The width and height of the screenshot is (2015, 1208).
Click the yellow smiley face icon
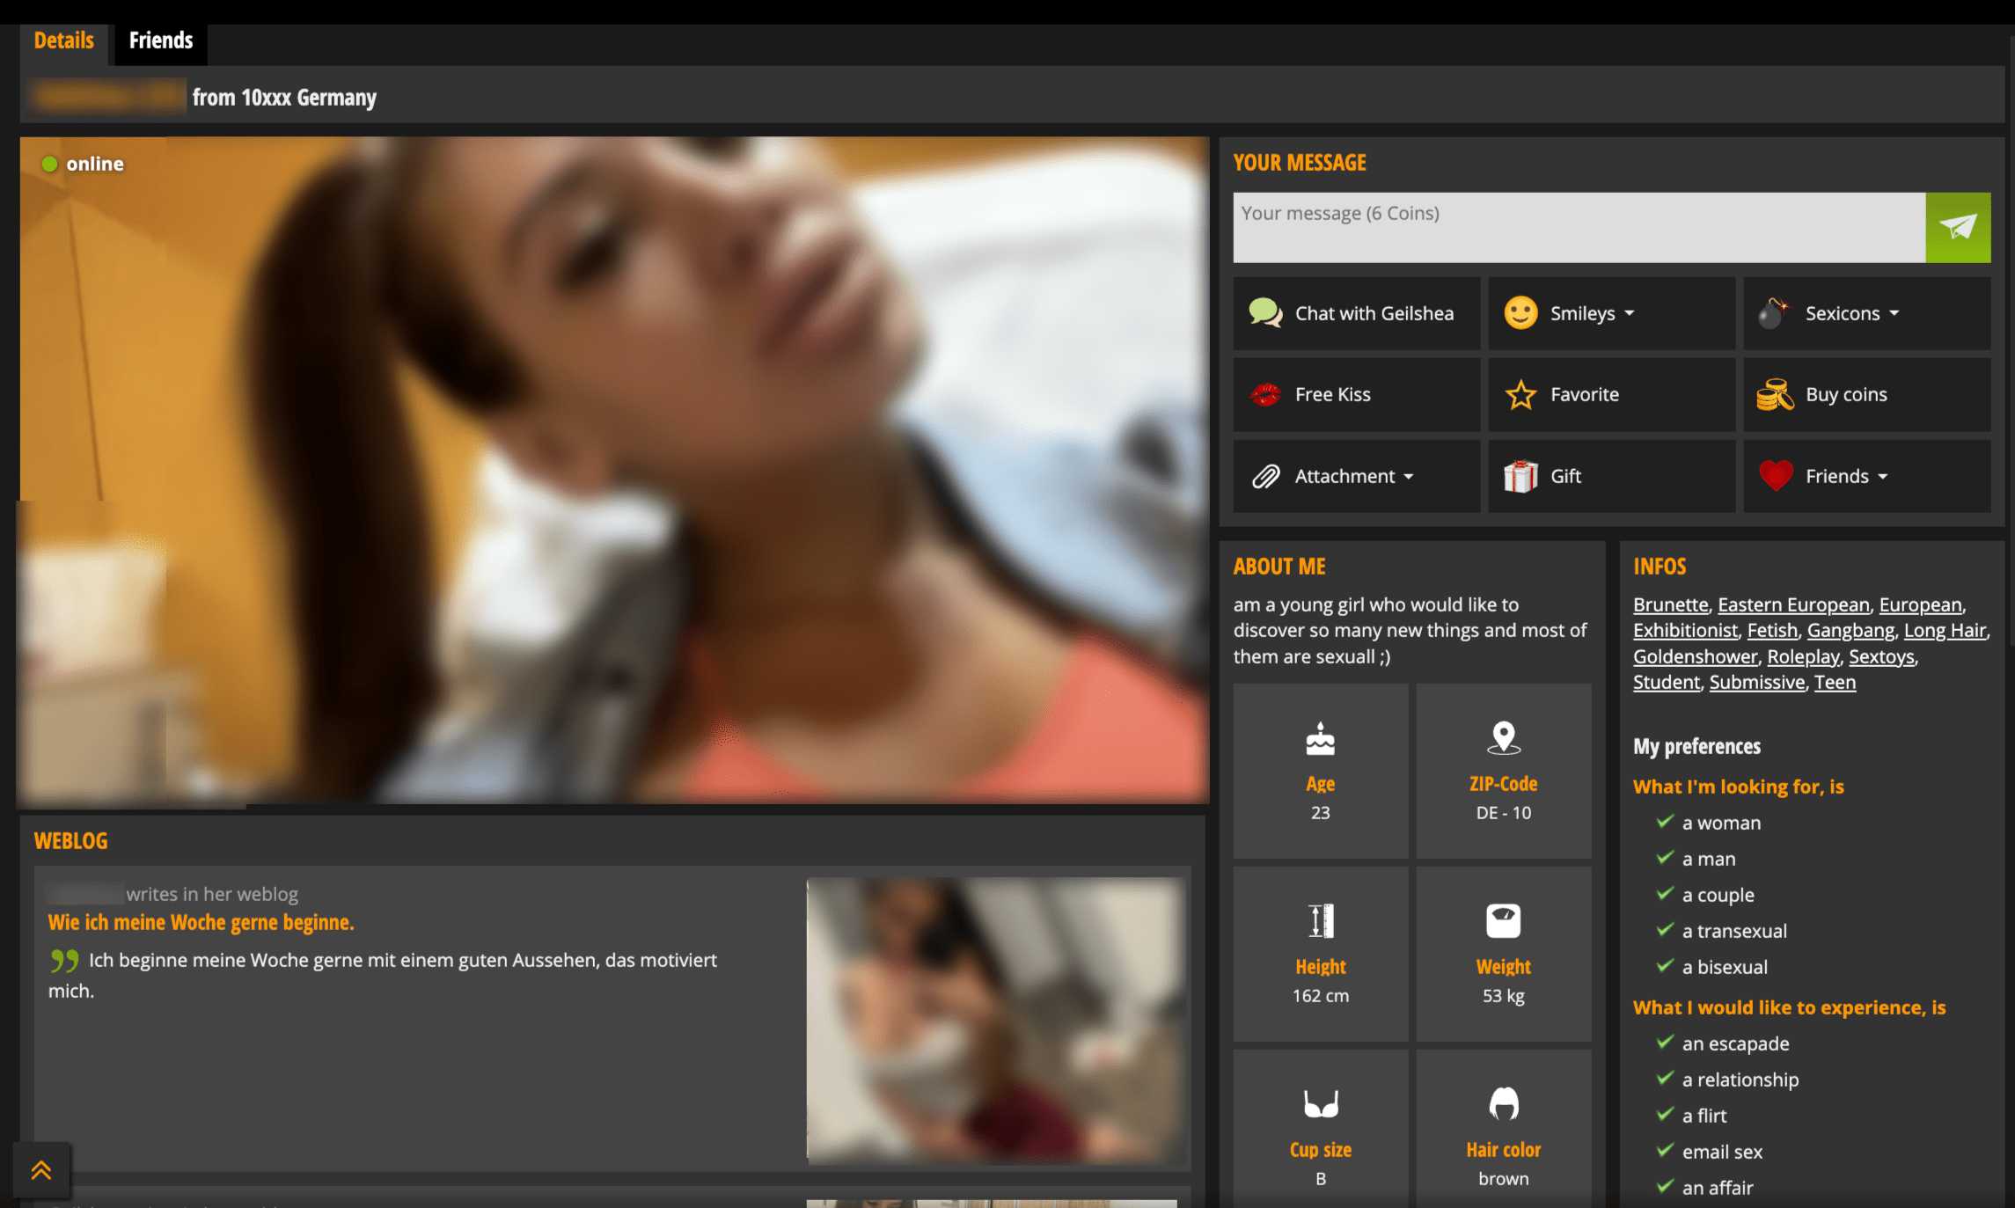1520,313
